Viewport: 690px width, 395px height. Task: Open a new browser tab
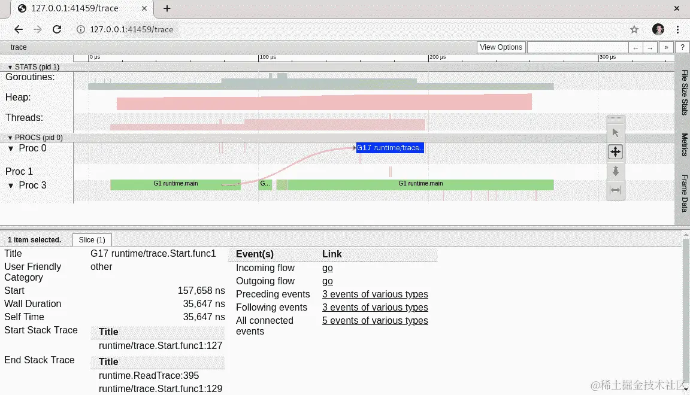point(167,8)
